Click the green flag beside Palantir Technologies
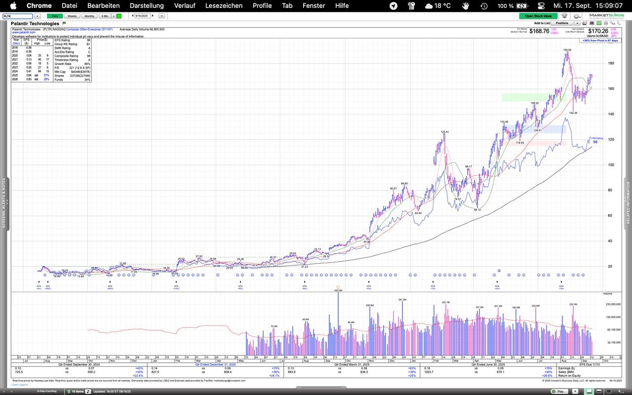 click(64, 24)
